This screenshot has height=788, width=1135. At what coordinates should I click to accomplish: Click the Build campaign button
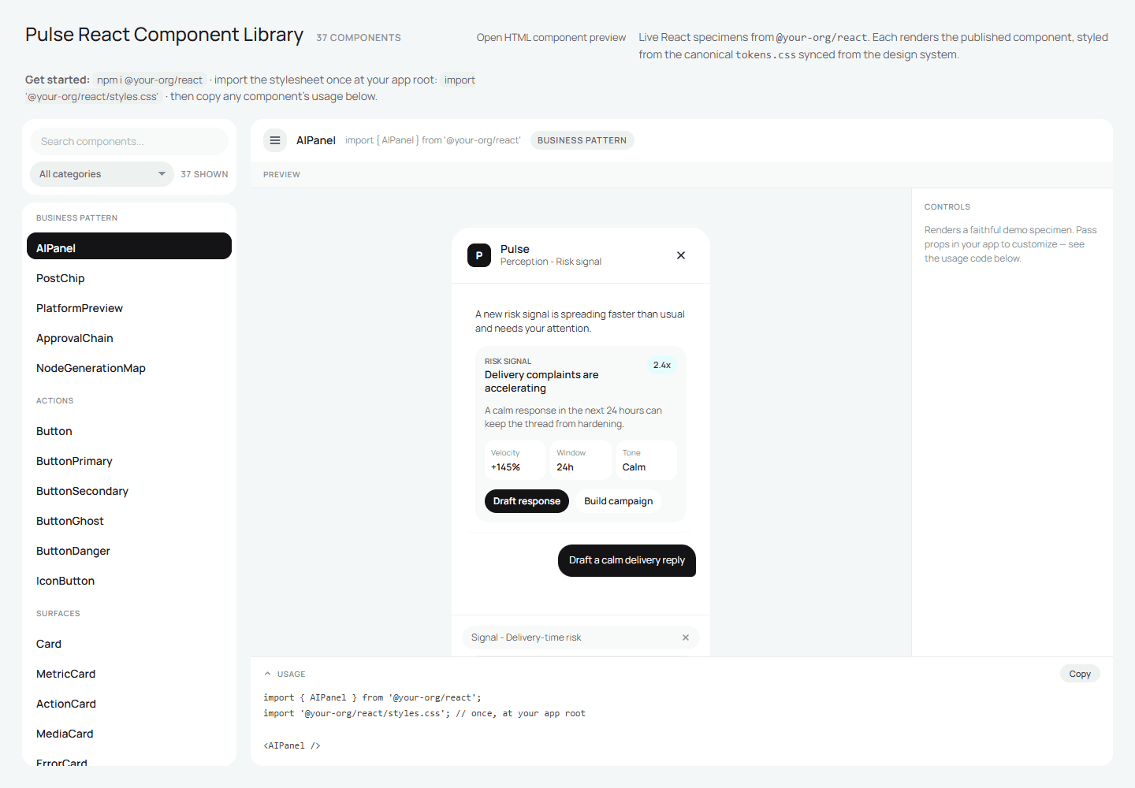(619, 501)
